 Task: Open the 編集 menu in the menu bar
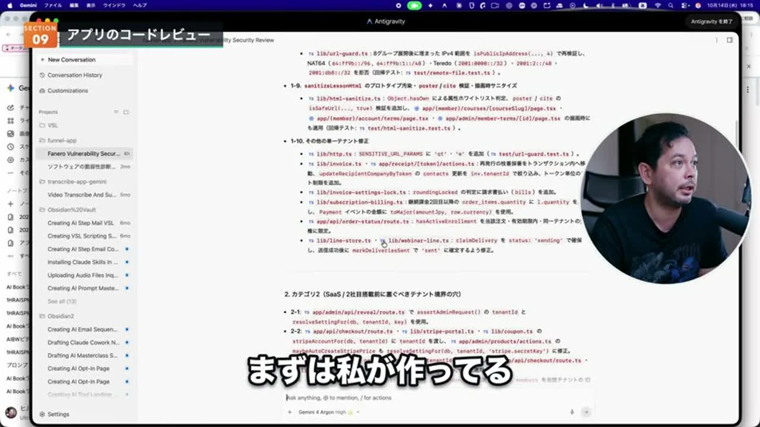[x=73, y=5]
